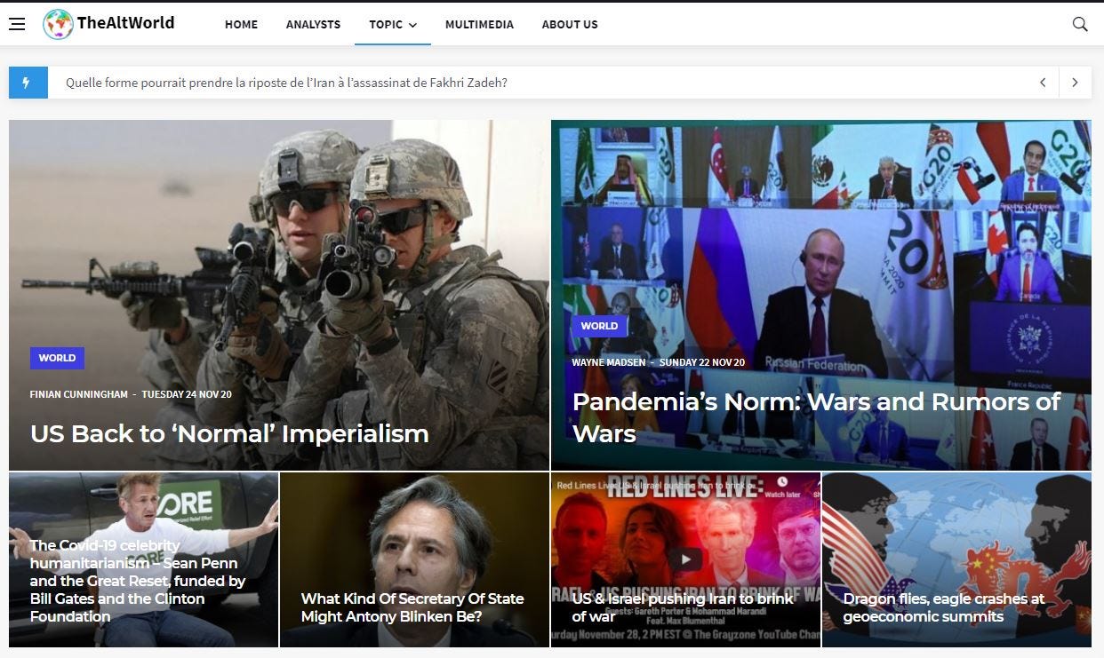Go to the HOME menu item
The height and width of the screenshot is (658, 1104).
[241, 24]
